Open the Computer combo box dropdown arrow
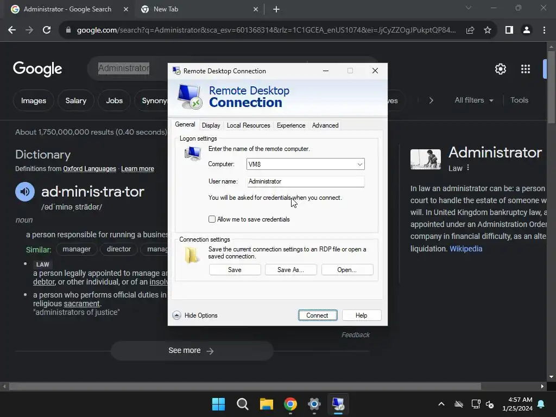 [359, 164]
